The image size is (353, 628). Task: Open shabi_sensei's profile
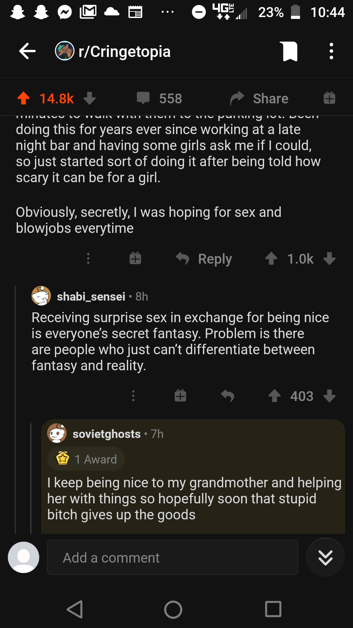click(x=91, y=296)
